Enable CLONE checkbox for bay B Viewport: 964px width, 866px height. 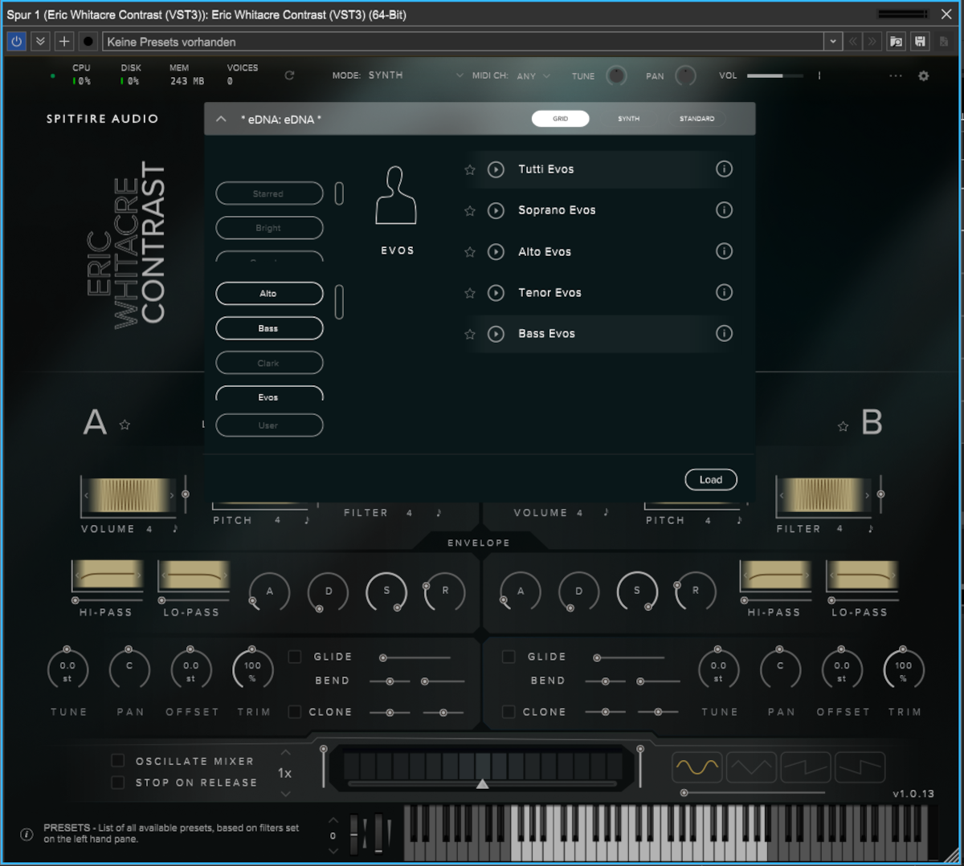pos(509,712)
